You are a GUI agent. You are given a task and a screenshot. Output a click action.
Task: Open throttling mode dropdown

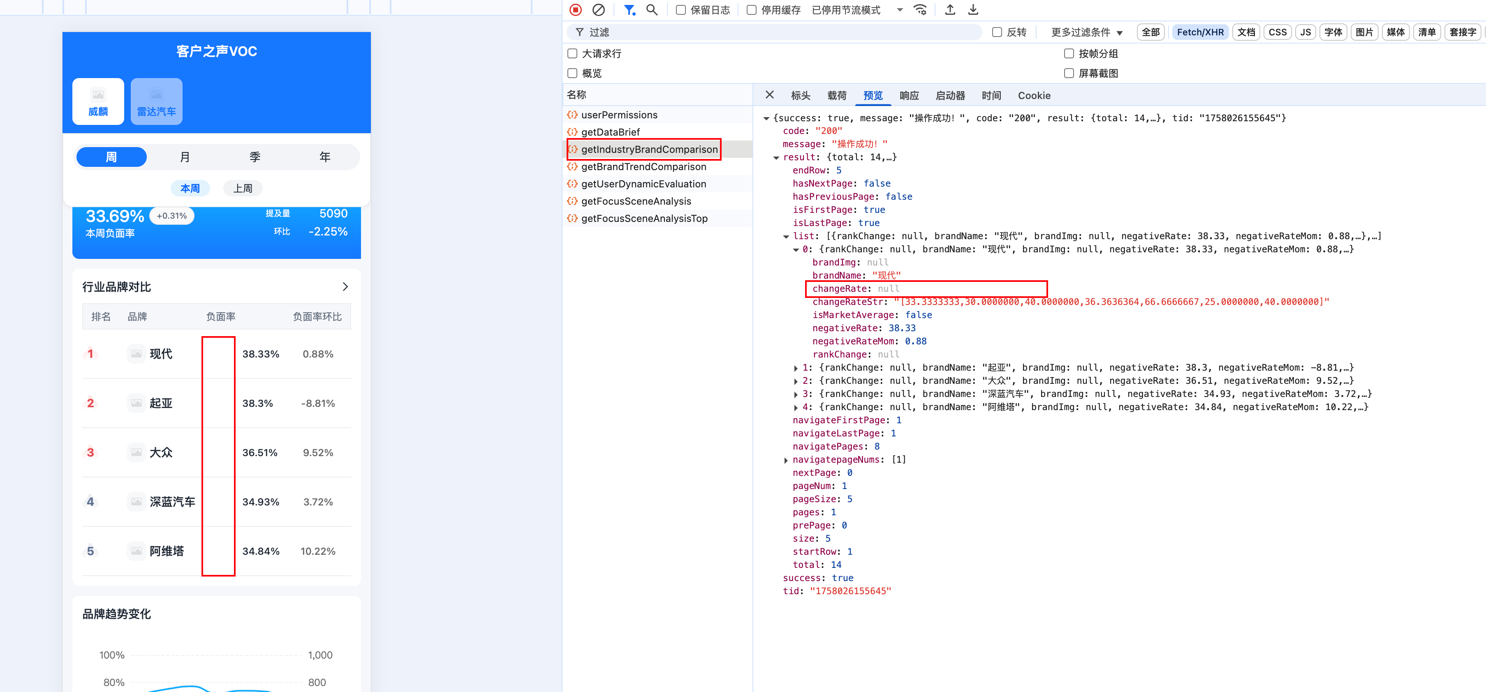click(x=857, y=10)
